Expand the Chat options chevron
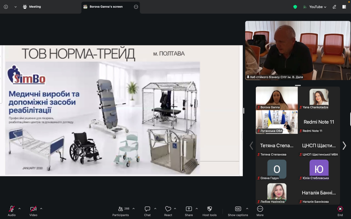 tap(155, 209)
